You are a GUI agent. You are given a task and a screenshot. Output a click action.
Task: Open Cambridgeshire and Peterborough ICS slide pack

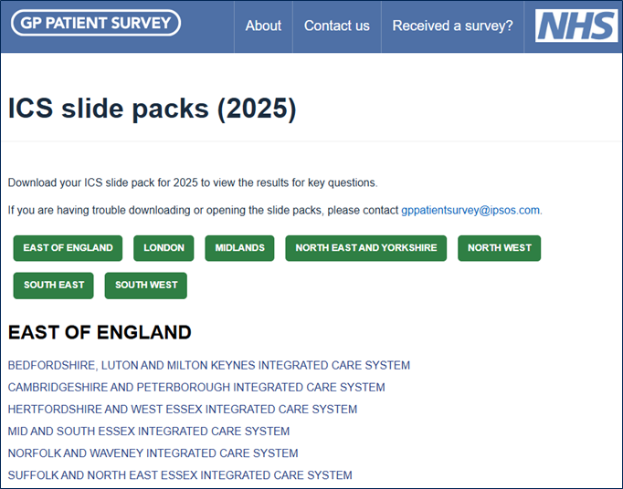[196, 388]
